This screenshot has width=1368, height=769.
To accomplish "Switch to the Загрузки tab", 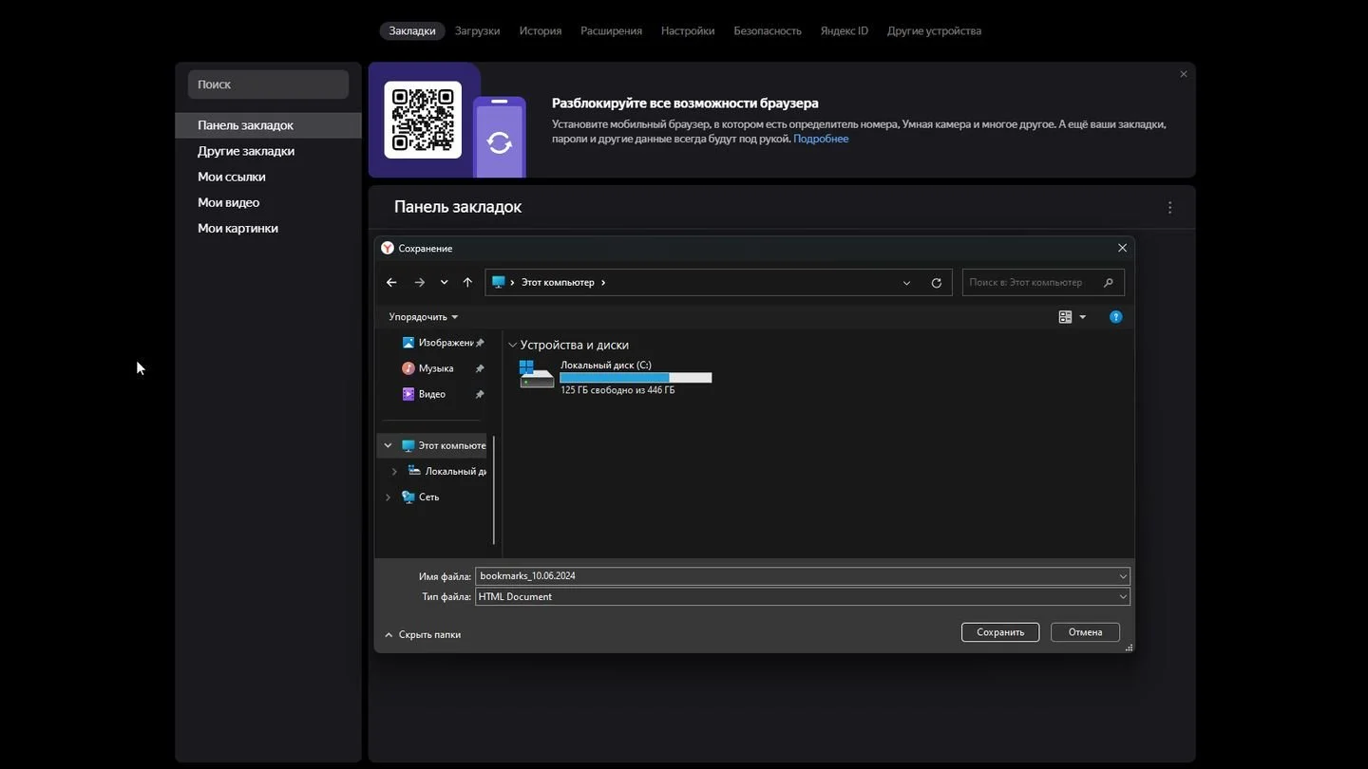I will pos(477,30).
